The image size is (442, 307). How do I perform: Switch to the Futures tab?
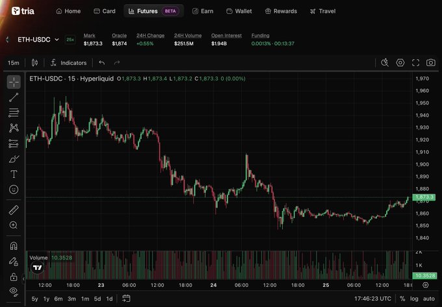(153, 11)
